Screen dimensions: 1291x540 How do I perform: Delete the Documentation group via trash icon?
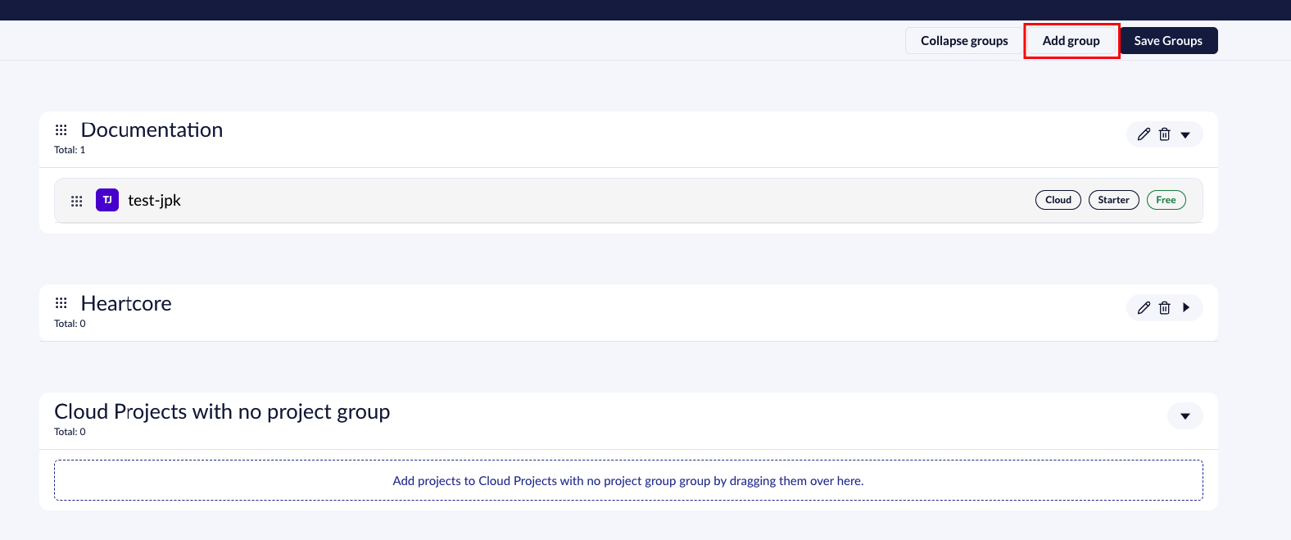(1165, 134)
